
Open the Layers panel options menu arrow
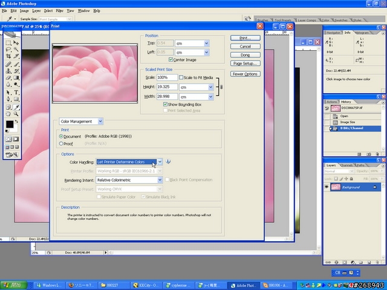coord(383,166)
